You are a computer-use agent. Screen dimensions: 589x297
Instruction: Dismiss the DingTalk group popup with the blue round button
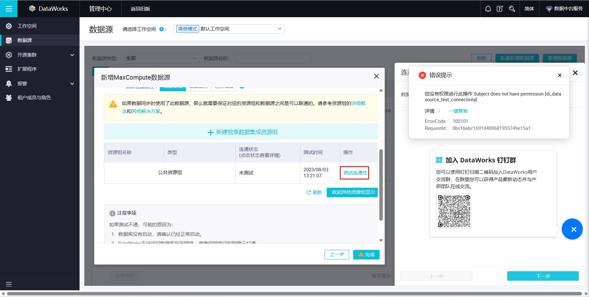pyautogui.click(x=572, y=229)
